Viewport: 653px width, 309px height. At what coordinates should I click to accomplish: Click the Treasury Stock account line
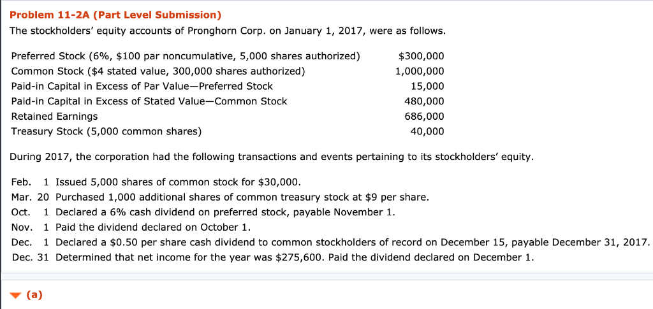pos(106,131)
